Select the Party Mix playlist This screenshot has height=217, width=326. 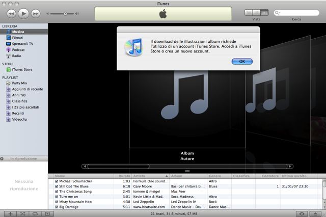pos(19,83)
